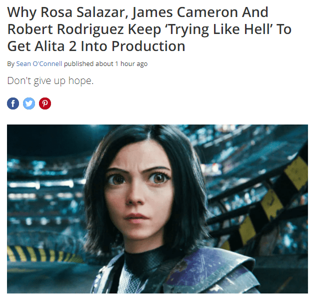Click the headline's first line mentioning Rosa Salazar

pyautogui.click(x=138, y=12)
